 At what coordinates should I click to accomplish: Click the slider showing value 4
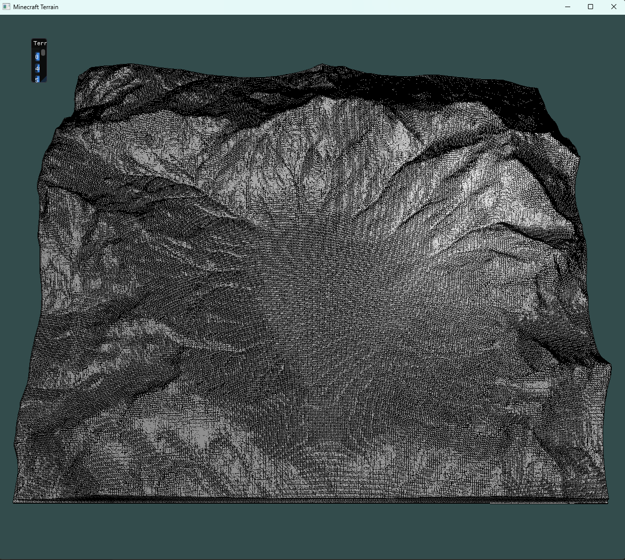(x=37, y=68)
